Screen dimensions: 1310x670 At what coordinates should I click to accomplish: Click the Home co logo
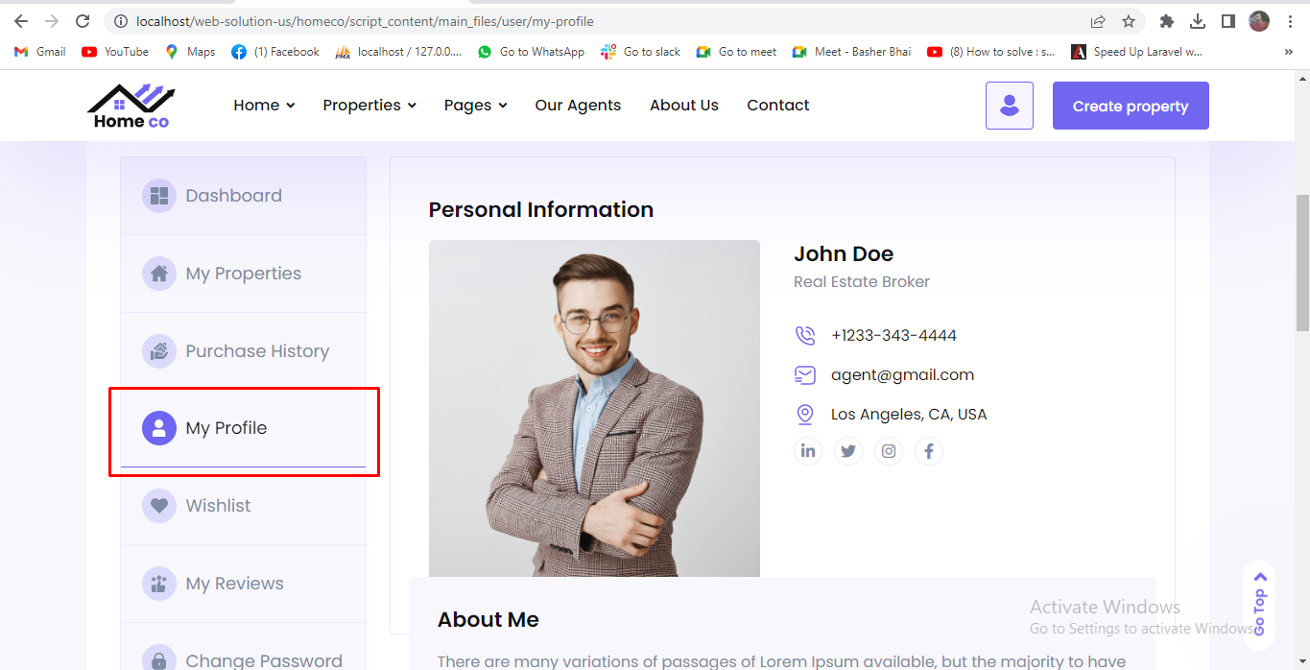(131, 106)
